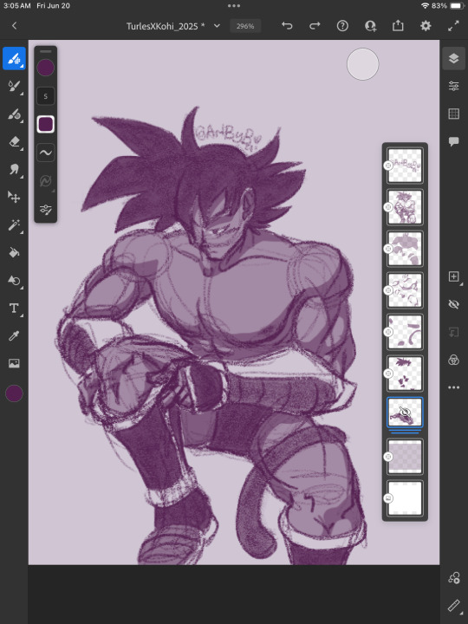Open the brush size S control

pos(46,96)
